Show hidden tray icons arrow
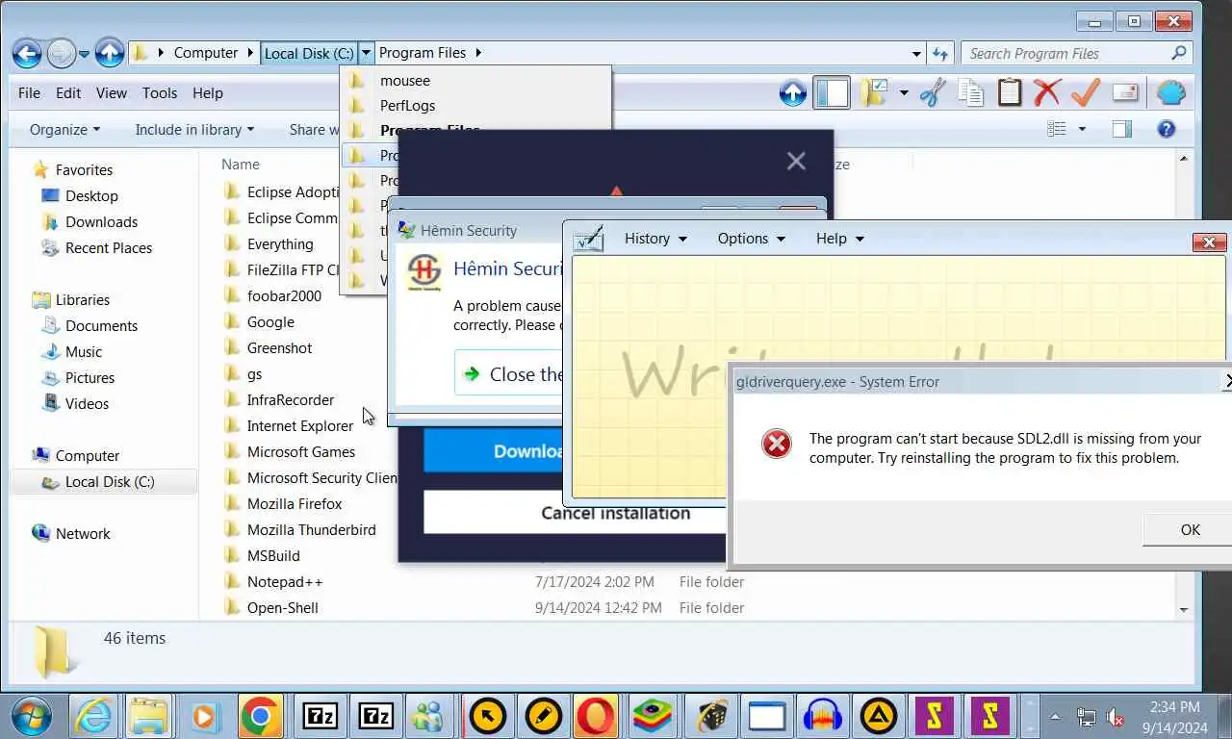Viewport: 1232px width, 739px height. (1055, 717)
